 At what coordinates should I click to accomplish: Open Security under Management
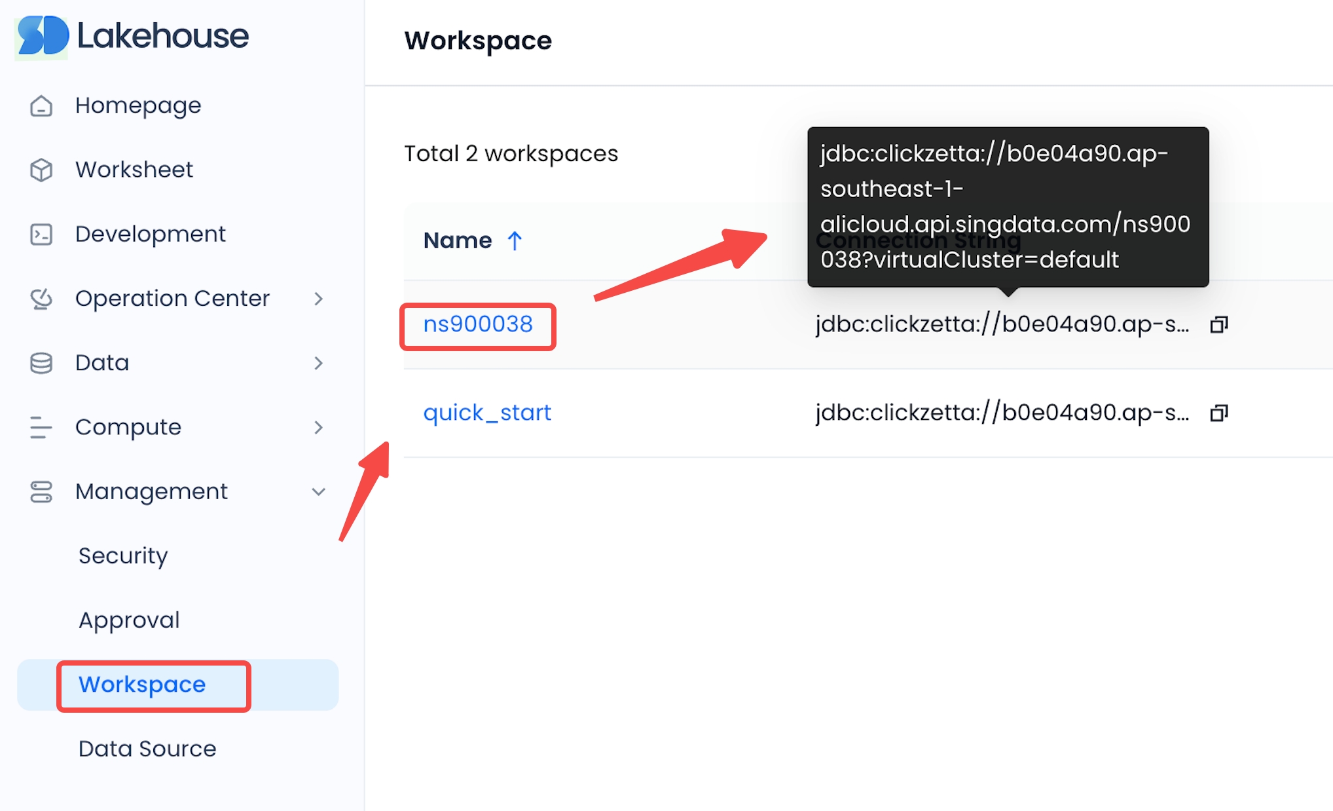pos(123,556)
